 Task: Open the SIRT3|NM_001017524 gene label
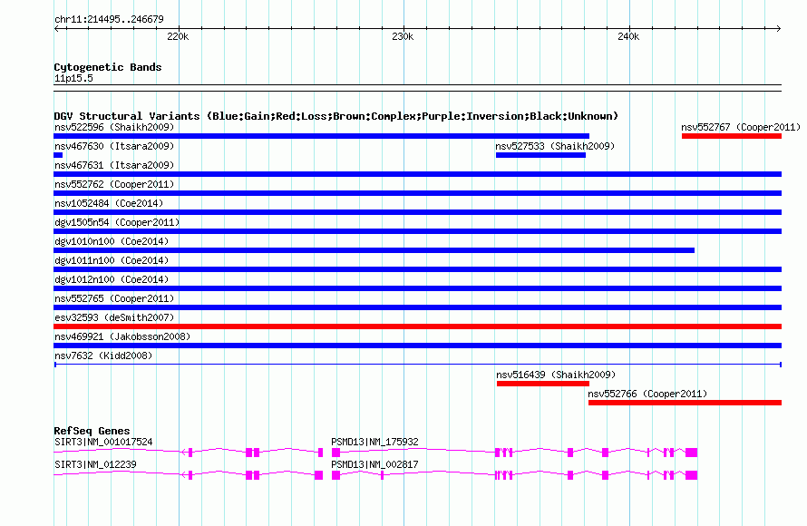[103, 442]
